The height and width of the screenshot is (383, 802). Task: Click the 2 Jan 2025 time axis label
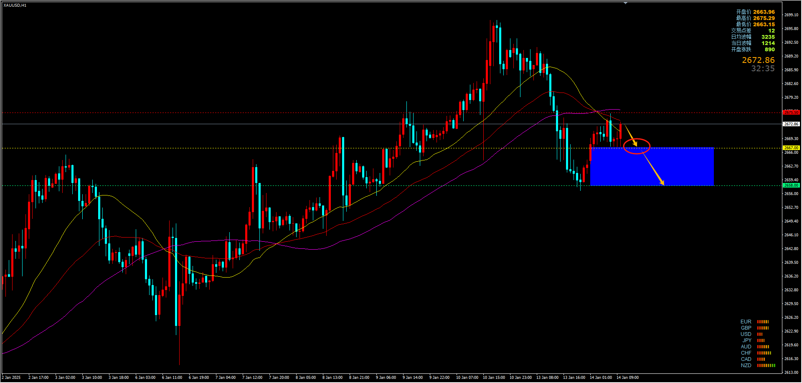click(11, 378)
